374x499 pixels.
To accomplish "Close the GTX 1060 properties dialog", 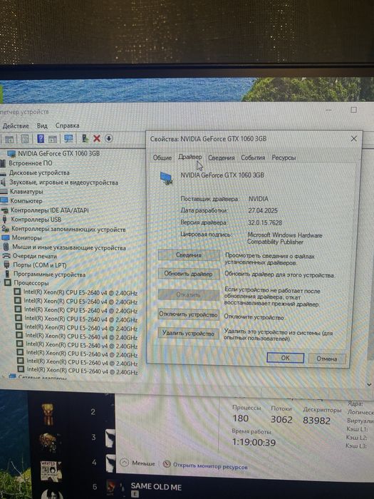I will [353, 139].
